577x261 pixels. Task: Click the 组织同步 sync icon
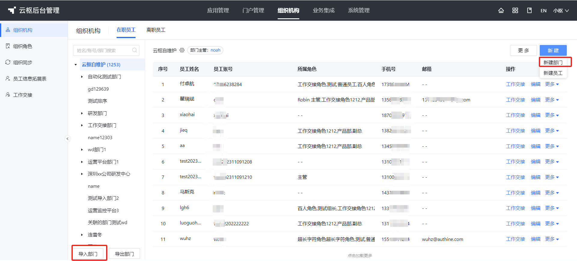(x=8, y=62)
